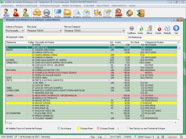Open the Produtos boxes icon in main toolbar
The height and width of the screenshot is (139, 186).
point(37,13)
